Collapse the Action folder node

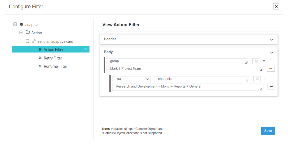point(21,33)
